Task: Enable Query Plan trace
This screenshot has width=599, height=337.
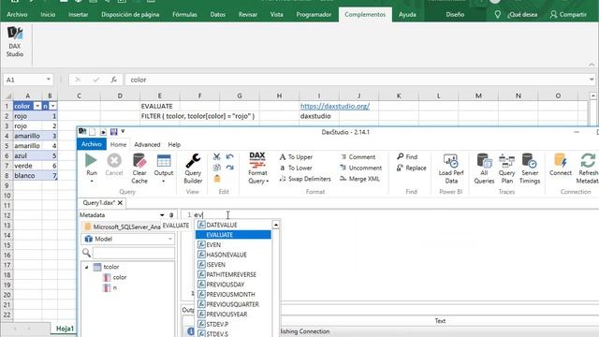Action: click(506, 168)
